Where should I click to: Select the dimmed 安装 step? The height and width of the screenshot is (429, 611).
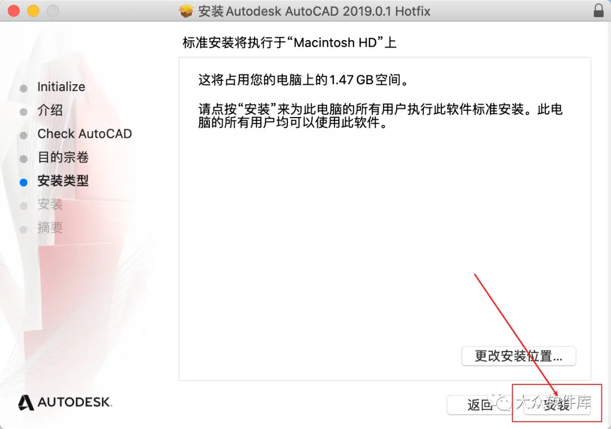pyautogui.click(x=50, y=204)
